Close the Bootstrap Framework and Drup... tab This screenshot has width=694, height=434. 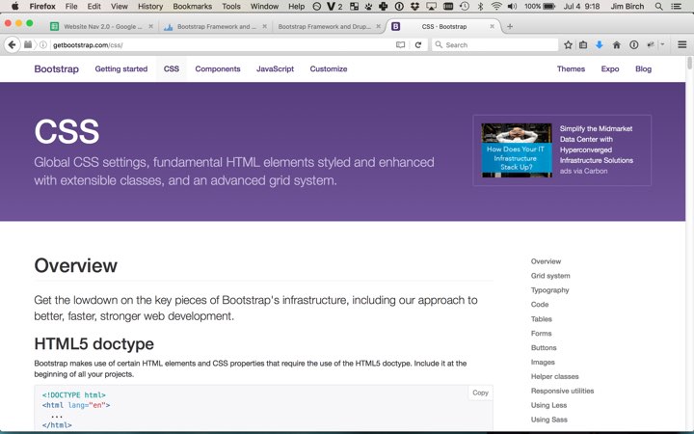click(x=378, y=27)
